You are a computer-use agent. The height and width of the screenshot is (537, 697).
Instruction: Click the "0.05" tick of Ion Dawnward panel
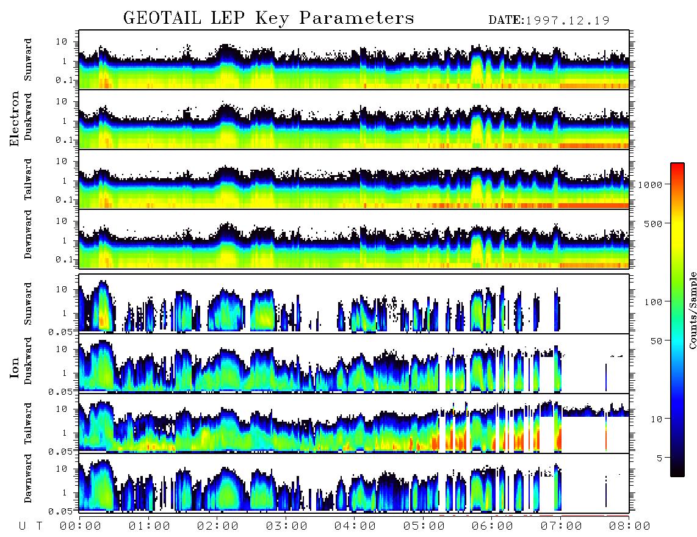pyautogui.click(x=61, y=511)
